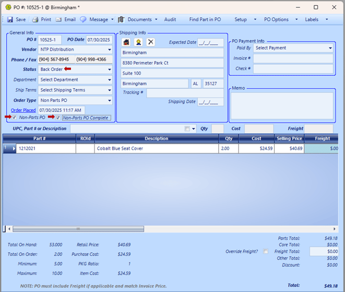Click the Shipping Date field

(210, 102)
